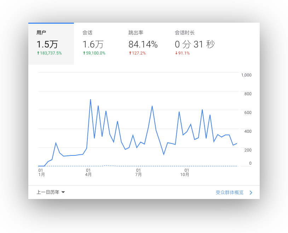Click the chevron arrow after 受众群体概览
Screen dimensions: 288x233
point(251,193)
